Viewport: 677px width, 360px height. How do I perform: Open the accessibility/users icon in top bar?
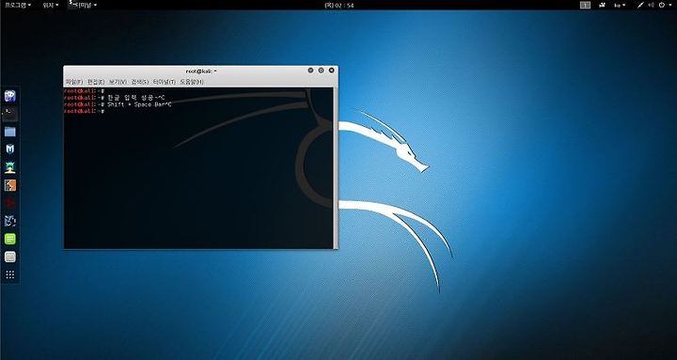603,5
